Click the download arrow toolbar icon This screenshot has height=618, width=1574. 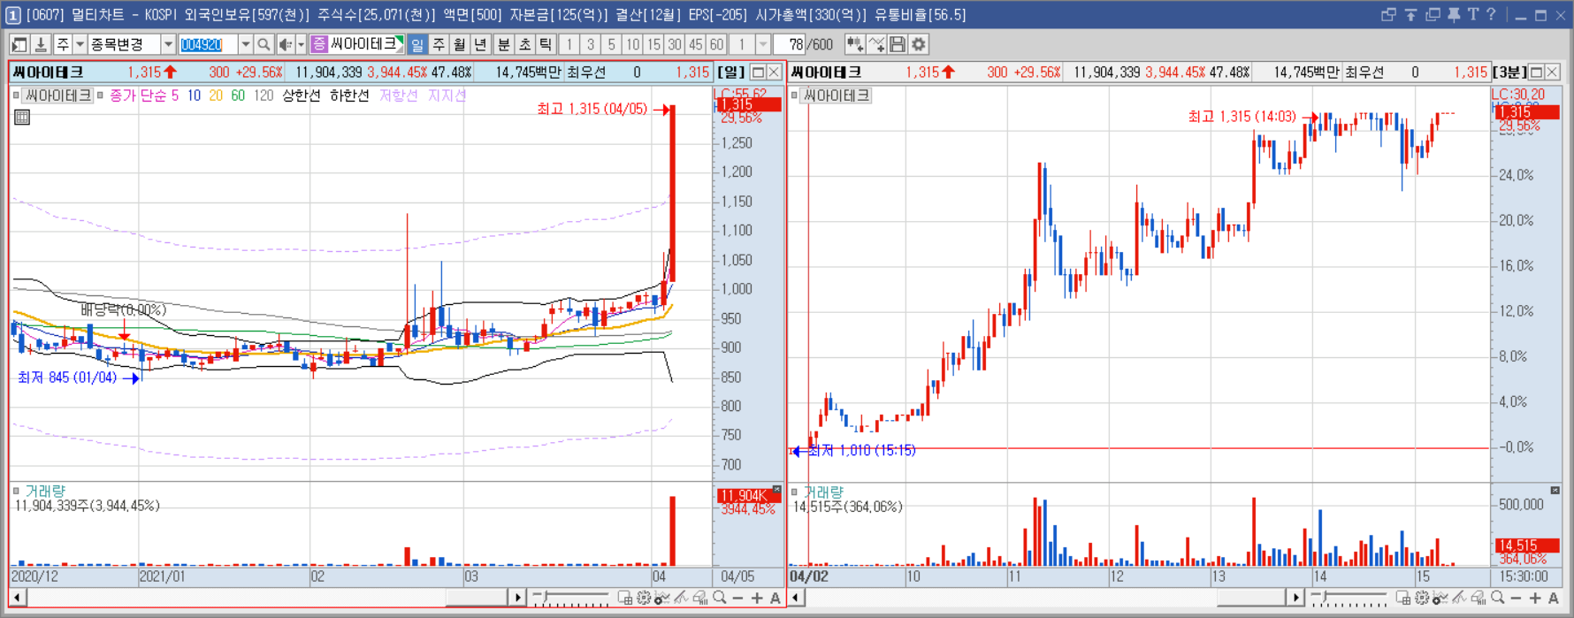41,44
